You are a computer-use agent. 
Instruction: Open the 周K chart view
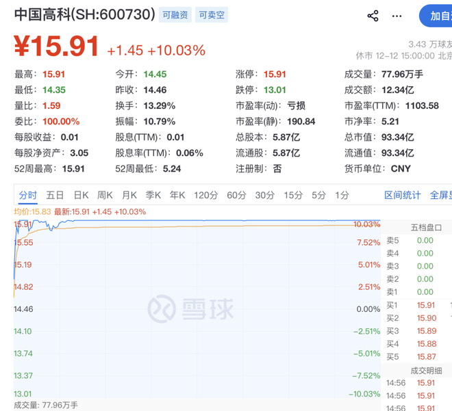coord(105,195)
